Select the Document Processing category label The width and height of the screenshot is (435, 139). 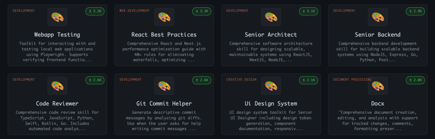click(x=352, y=80)
